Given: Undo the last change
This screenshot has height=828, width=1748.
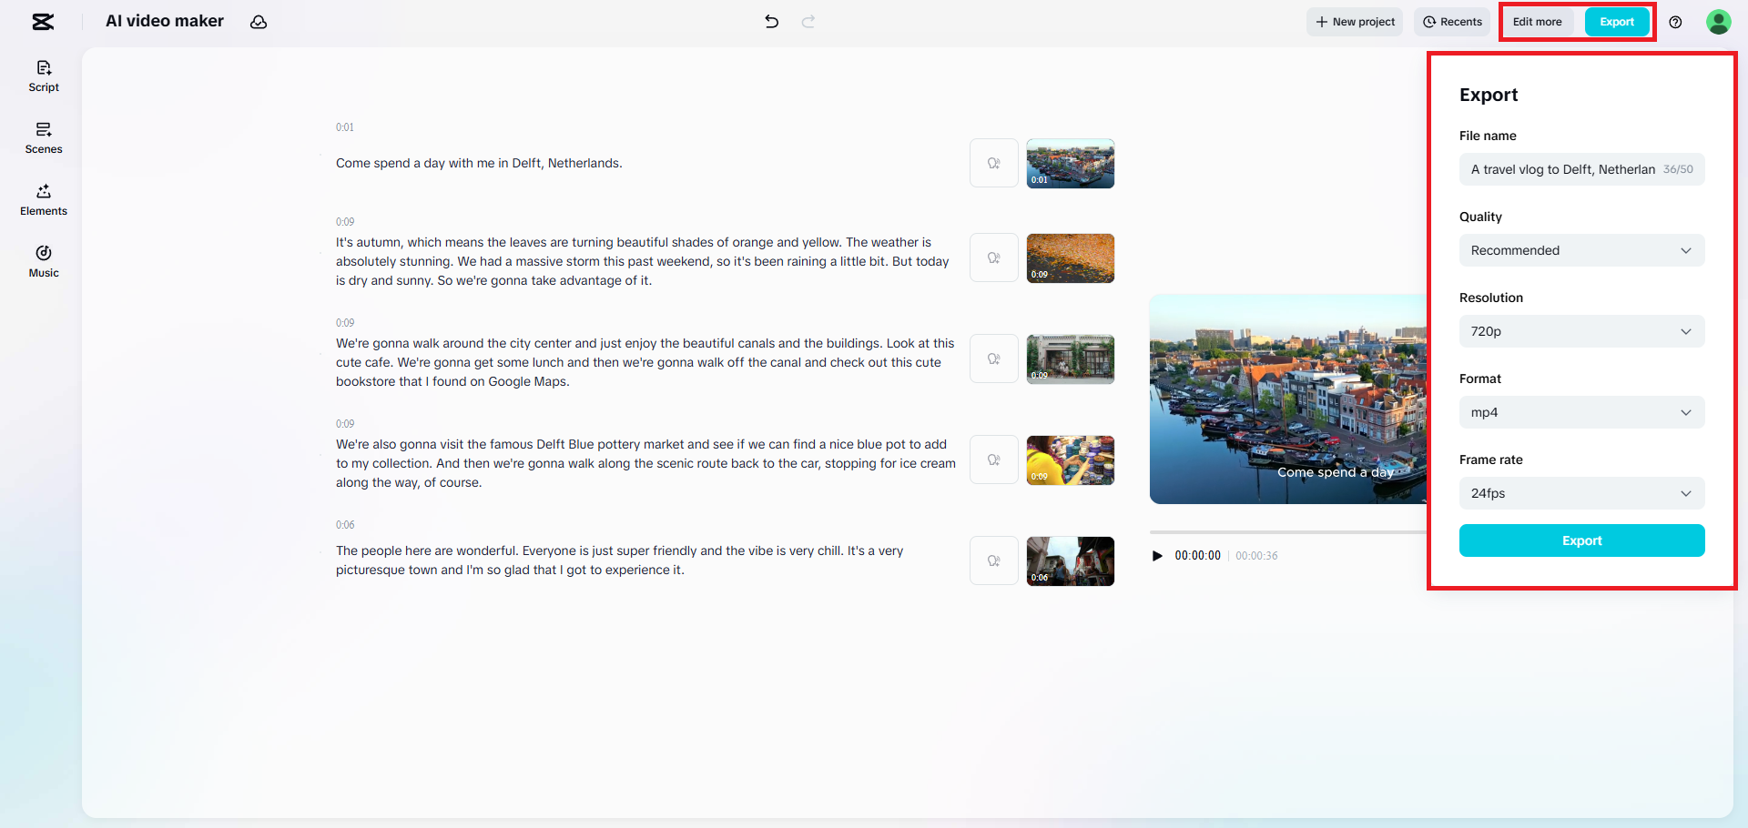Looking at the screenshot, I should coord(771,22).
